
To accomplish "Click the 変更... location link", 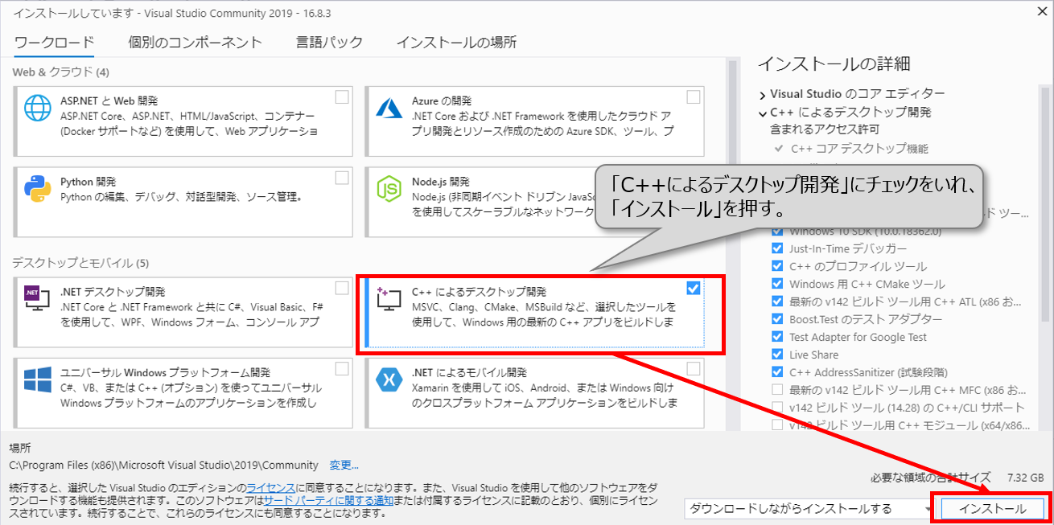I will pos(344,465).
